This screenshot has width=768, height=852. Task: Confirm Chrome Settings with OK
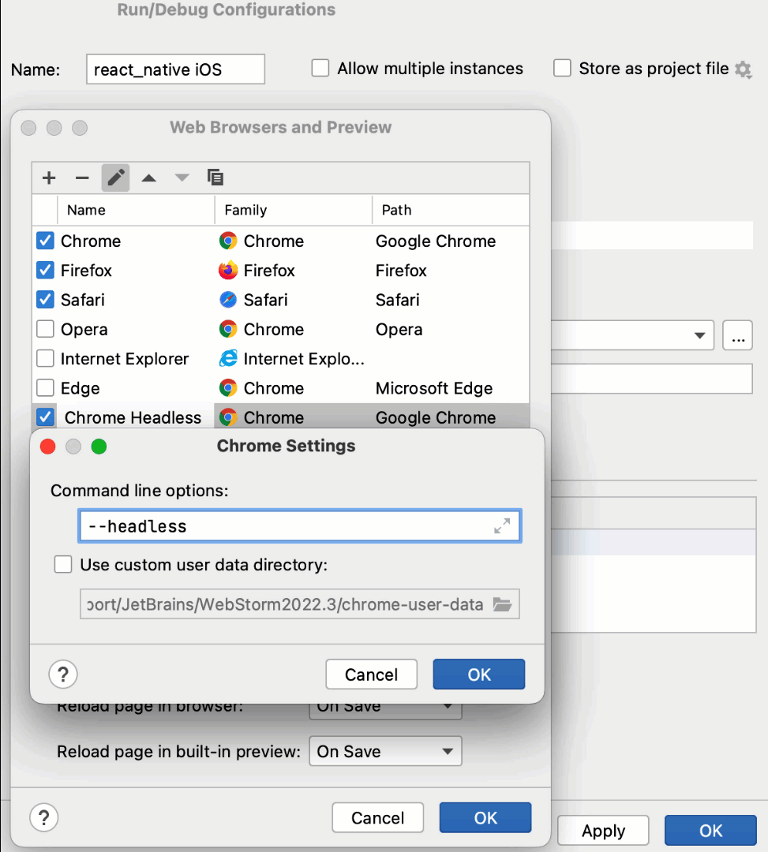[478, 674]
